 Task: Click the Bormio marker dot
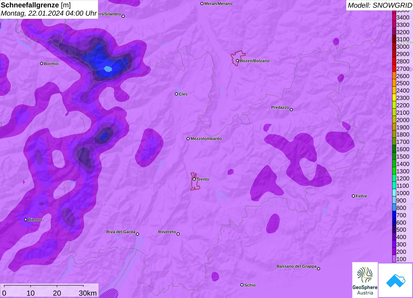coord(42,63)
